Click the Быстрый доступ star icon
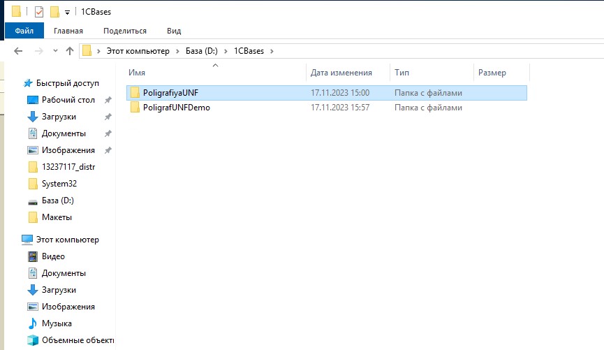This screenshot has width=604, height=350. (28, 83)
